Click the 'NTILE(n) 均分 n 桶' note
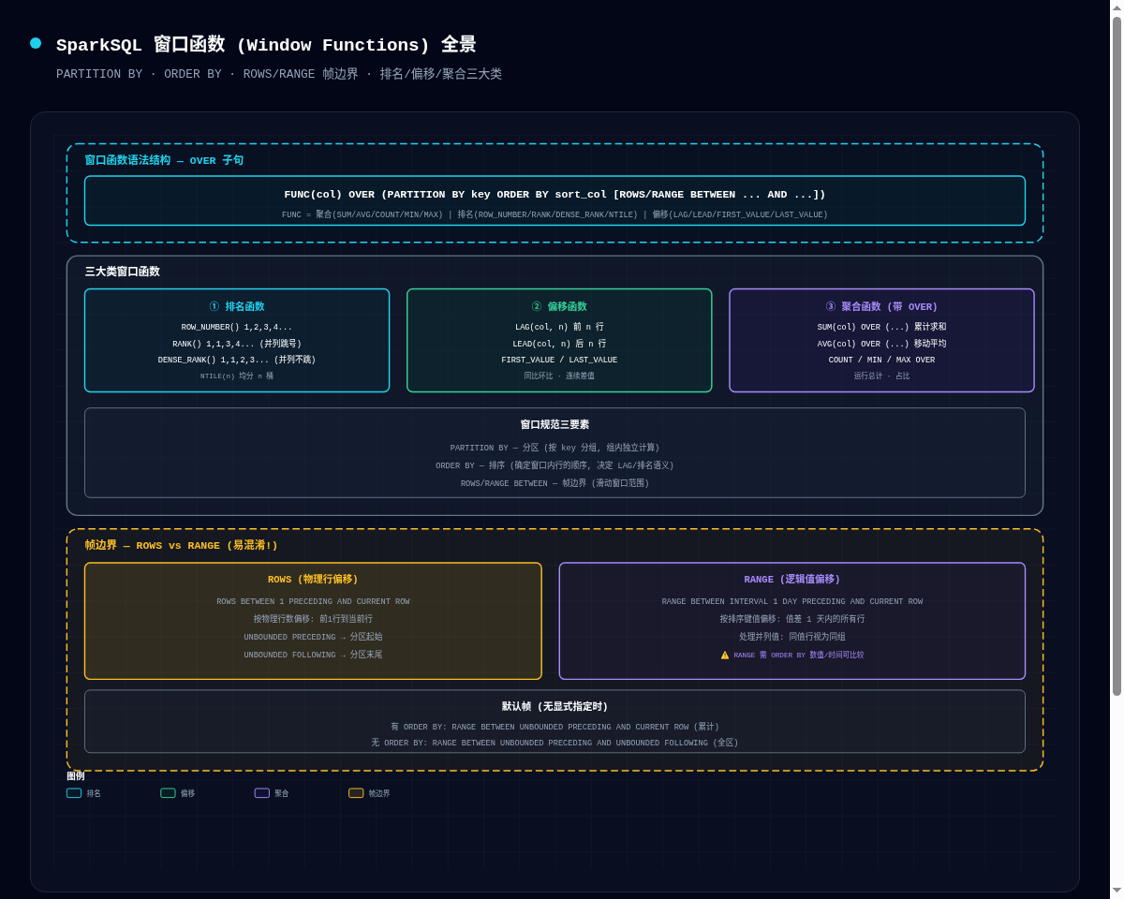The height and width of the screenshot is (899, 1124). tap(237, 376)
